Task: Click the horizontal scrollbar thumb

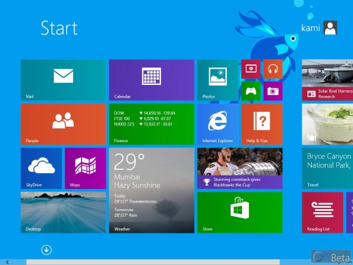Action: (x=153, y=262)
